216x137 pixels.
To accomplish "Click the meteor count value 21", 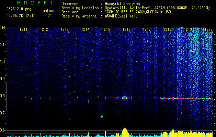I will coord(50,16).
